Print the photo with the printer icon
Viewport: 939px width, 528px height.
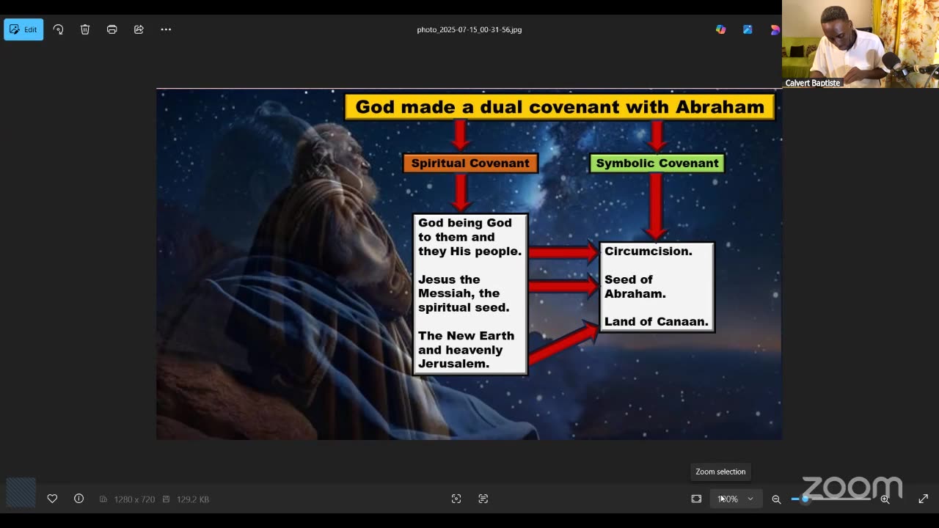click(x=112, y=29)
